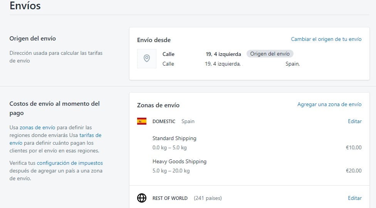
Task: Click the DOMESTIC zone label
Action: tap(164, 121)
